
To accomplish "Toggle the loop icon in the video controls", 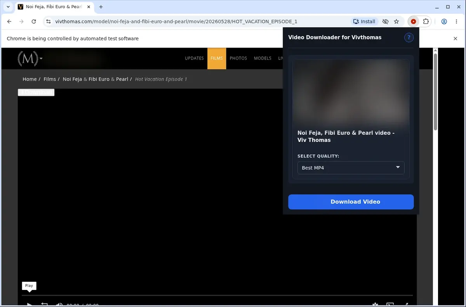I will (x=44, y=304).
